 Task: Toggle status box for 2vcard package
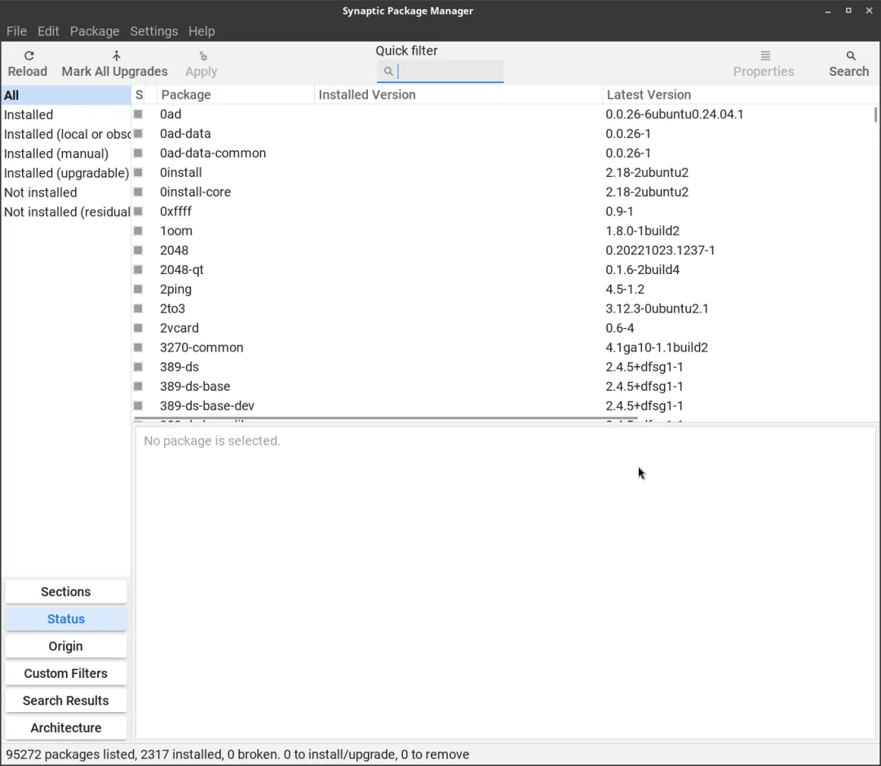click(x=138, y=328)
